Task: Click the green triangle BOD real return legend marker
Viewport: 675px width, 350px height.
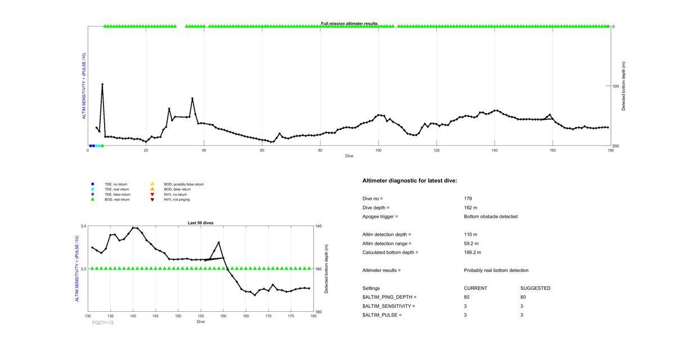Action: [x=92, y=199]
